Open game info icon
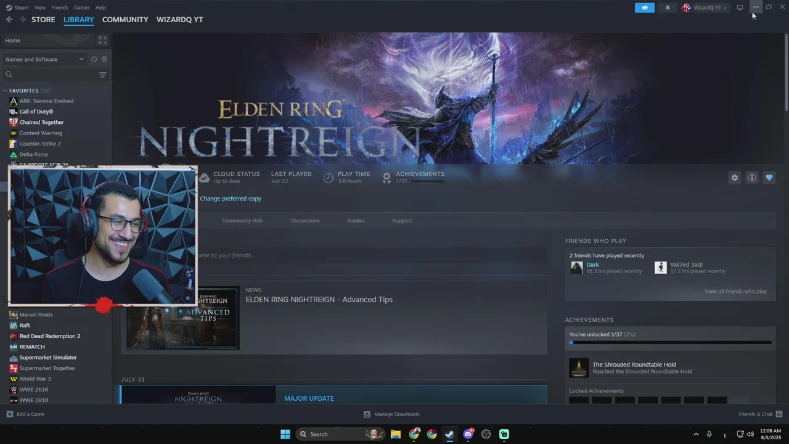 click(751, 178)
